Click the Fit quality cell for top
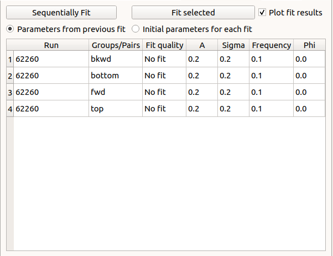Screen dimensions: 333x256 [164, 109]
